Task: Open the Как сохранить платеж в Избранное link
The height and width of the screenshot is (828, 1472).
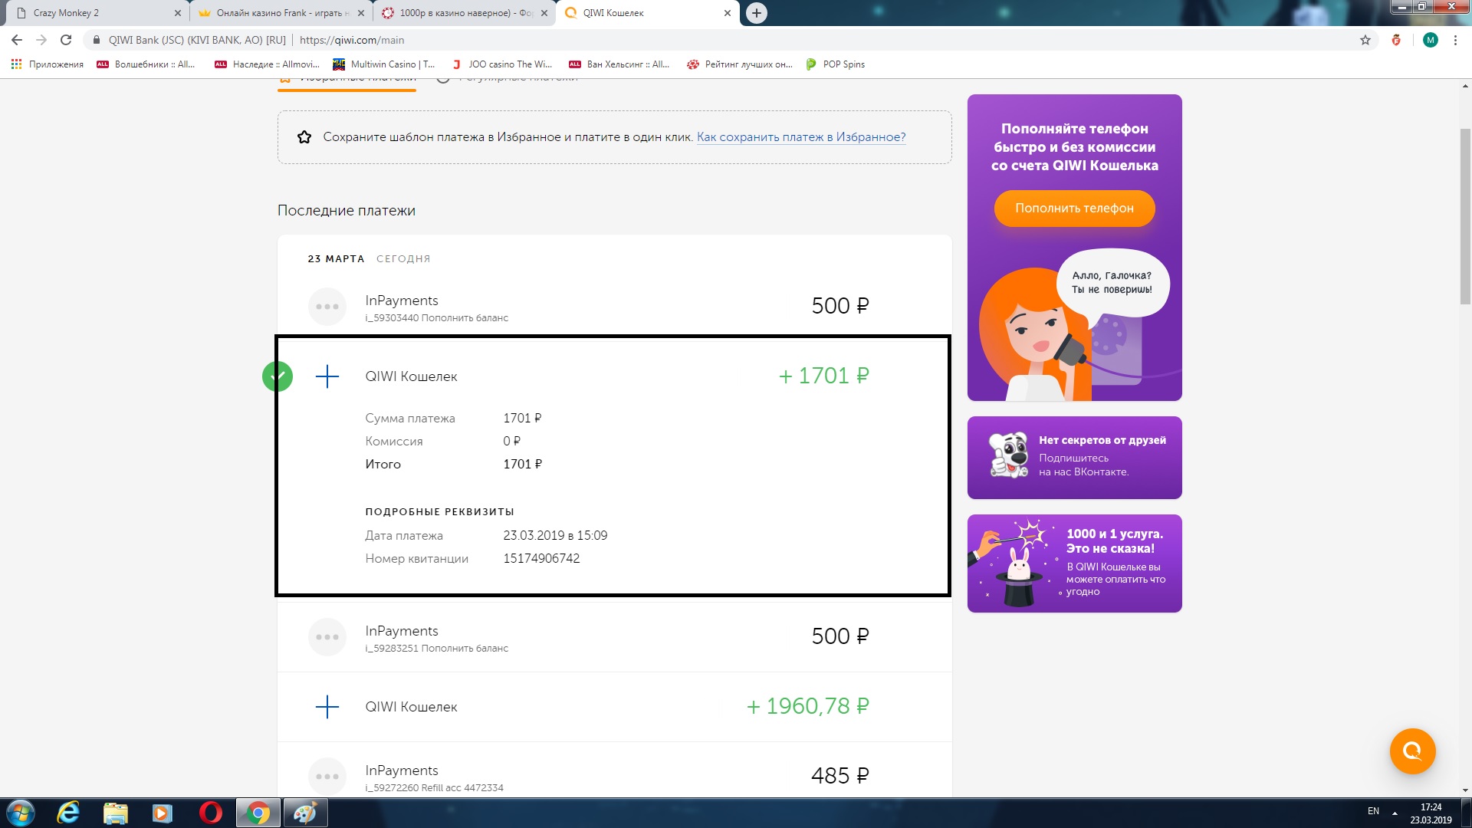Action: click(x=801, y=137)
